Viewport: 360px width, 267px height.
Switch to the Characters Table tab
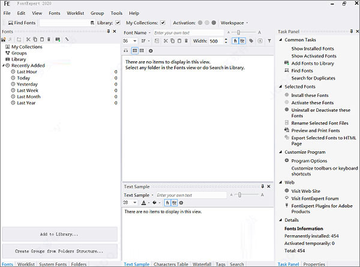[x=170, y=264]
